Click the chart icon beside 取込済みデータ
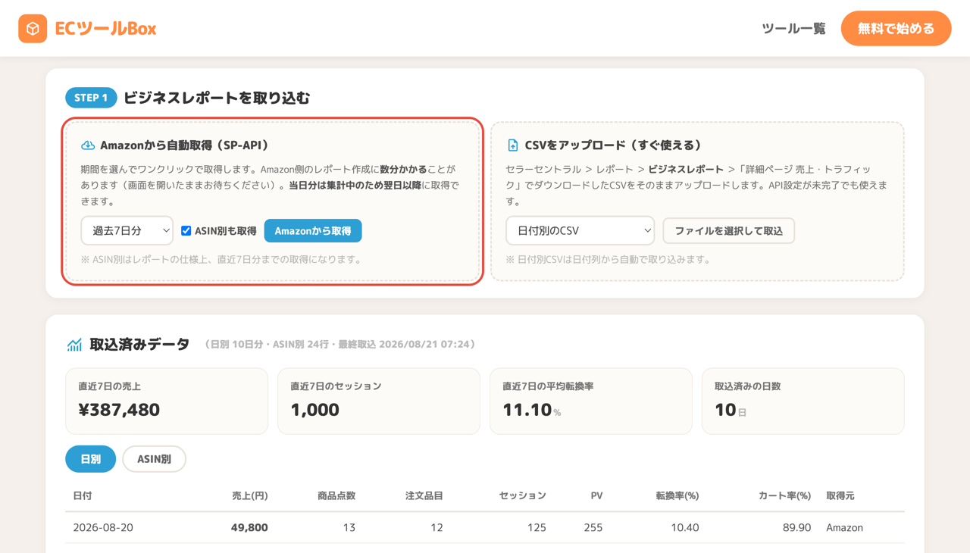Image resolution: width=970 pixels, height=553 pixels. [x=74, y=345]
